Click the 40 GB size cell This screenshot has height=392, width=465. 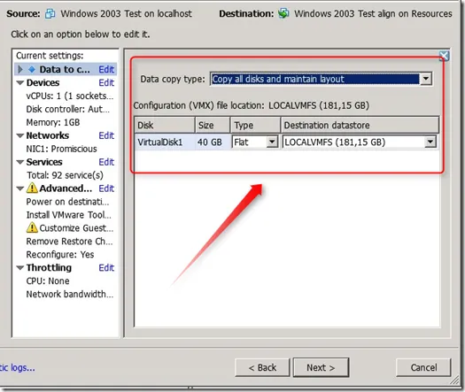pos(213,142)
